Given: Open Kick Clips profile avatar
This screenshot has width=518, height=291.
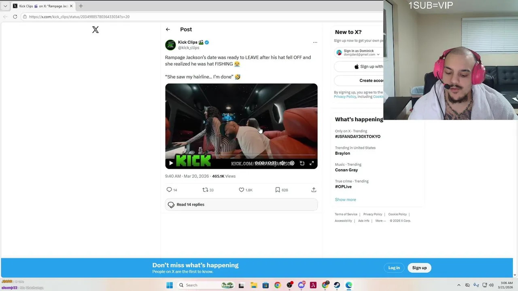Looking at the screenshot, I should click(170, 45).
